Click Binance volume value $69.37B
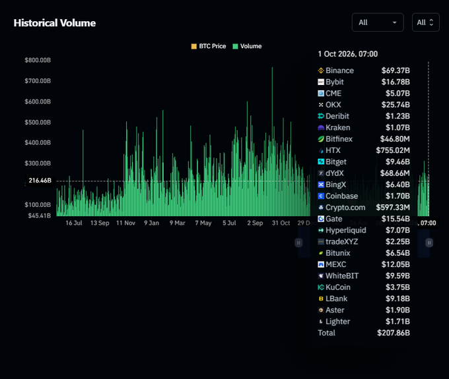 point(396,71)
